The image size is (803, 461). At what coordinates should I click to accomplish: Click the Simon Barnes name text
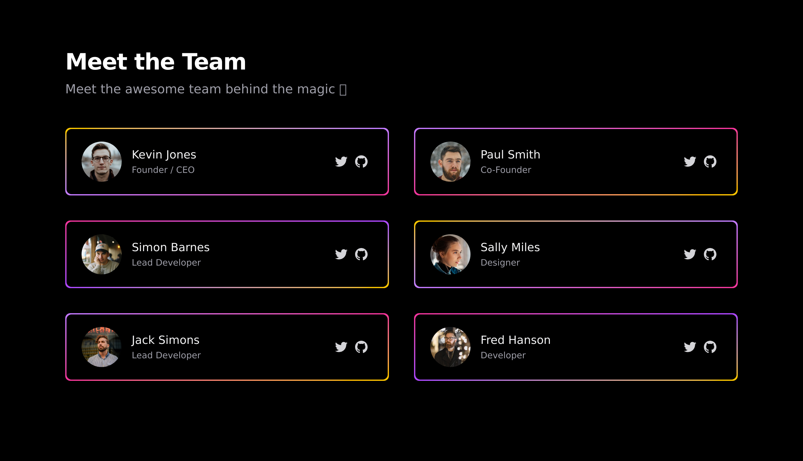171,247
